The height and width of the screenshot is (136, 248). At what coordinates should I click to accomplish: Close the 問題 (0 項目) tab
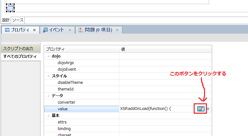(117, 30)
